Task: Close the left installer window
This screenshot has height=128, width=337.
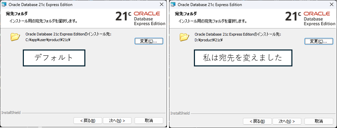Action: pyautogui.click(x=162, y=4)
